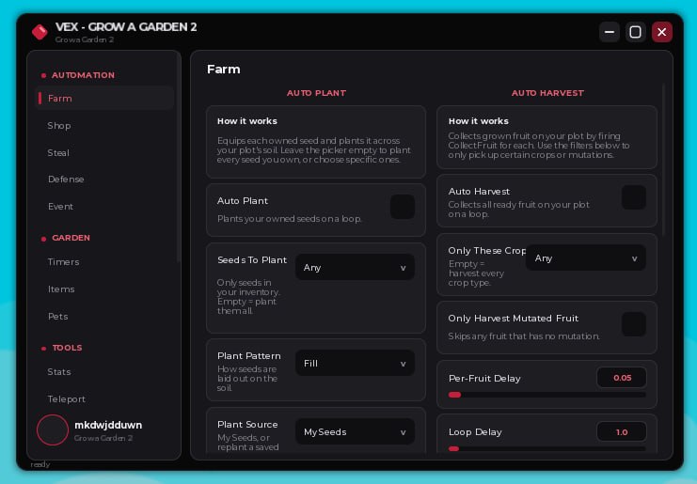697x484 pixels.
Task: Click the Loop Delay slider
Action: coord(547,449)
